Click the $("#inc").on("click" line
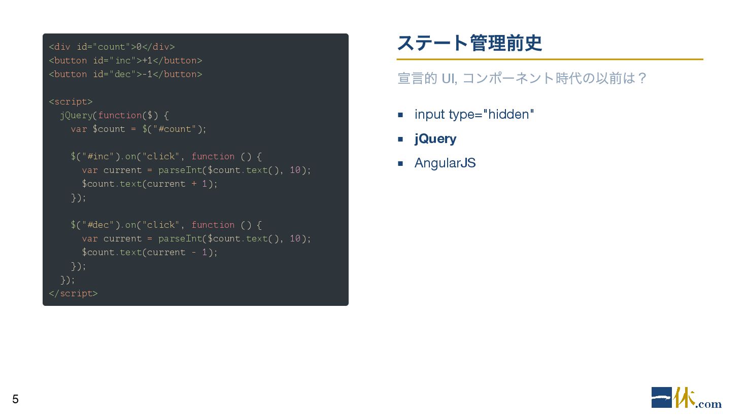 tap(166, 156)
